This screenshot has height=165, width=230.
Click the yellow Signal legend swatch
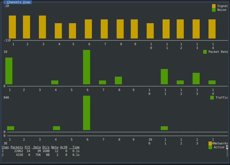[x=214, y=6]
